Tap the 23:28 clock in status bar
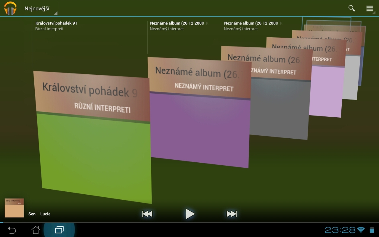Viewport: 379px width, 237px height. pos(340,230)
